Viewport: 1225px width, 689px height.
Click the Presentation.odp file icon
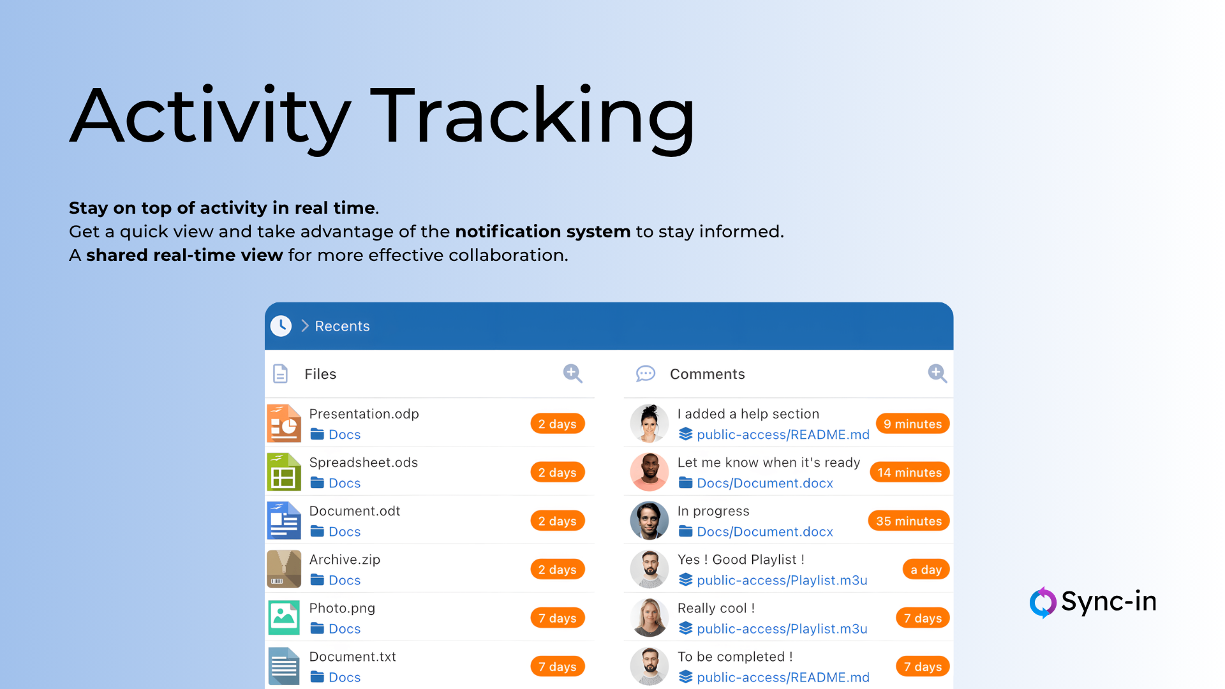pos(284,424)
